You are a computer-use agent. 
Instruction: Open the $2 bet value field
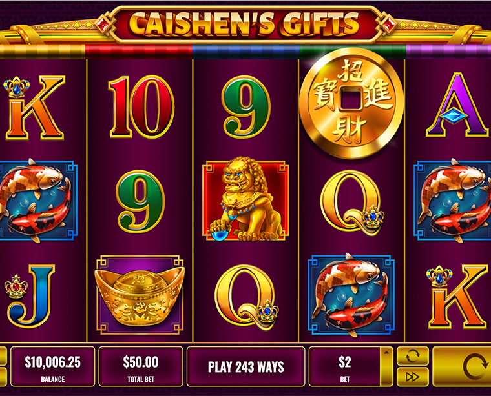click(345, 366)
